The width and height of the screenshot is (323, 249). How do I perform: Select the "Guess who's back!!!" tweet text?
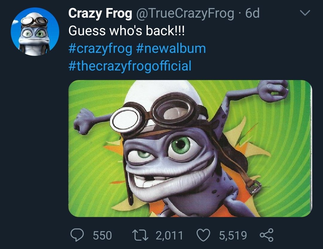click(x=127, y=31)
